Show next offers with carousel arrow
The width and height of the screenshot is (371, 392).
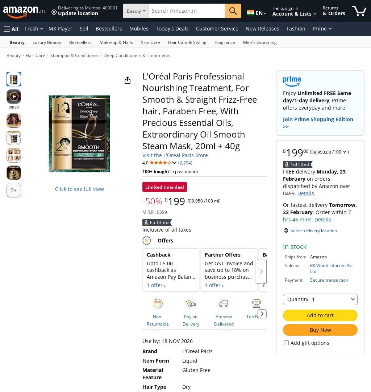point(261,271)
